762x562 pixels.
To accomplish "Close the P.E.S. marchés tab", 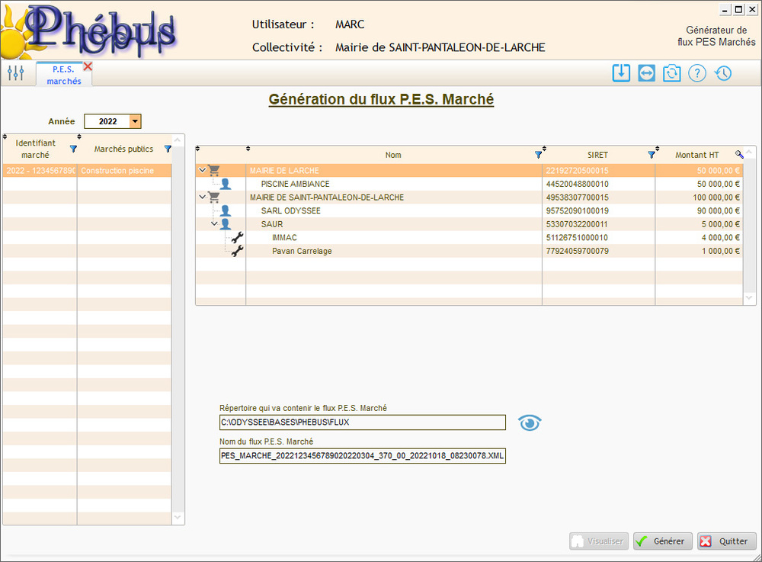I will pos(88,67).
